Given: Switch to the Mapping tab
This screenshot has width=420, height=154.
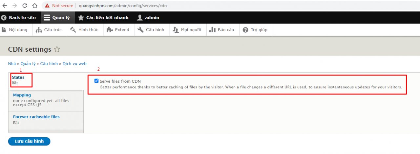Looking at the screenshot, I should pyautogui.click(x=22, y=95).
